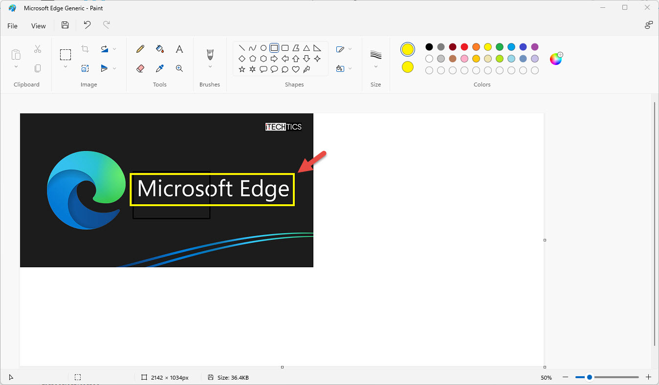The width and height of the screenshot is (659, 385).
Task: Open the Shape outline dropdown chevron
Action: coord(350,49)
